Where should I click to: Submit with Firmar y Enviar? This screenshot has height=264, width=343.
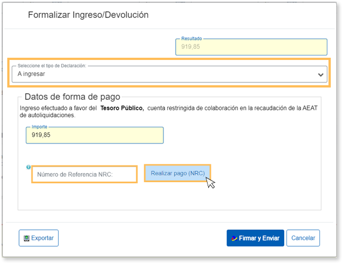(x=256, y=238)
